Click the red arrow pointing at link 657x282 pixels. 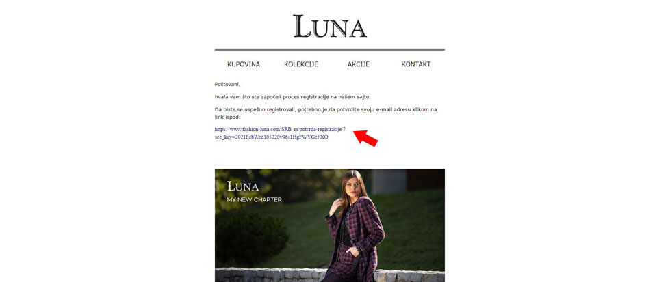[365, 138]
